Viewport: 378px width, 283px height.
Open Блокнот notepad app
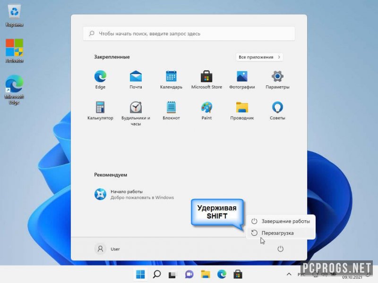point(171,111)
